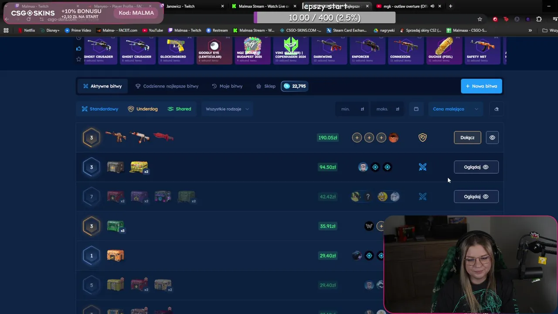Watch the 94.50zł battle via Oglądaj
Screen dimensions: 558x314
tap(476, 167)
